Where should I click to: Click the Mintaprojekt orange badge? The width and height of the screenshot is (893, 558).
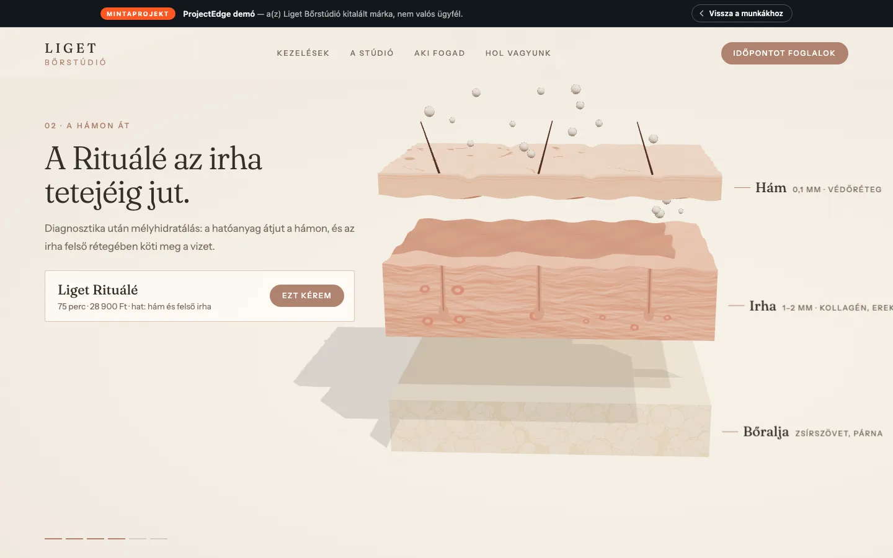point(138,14)
